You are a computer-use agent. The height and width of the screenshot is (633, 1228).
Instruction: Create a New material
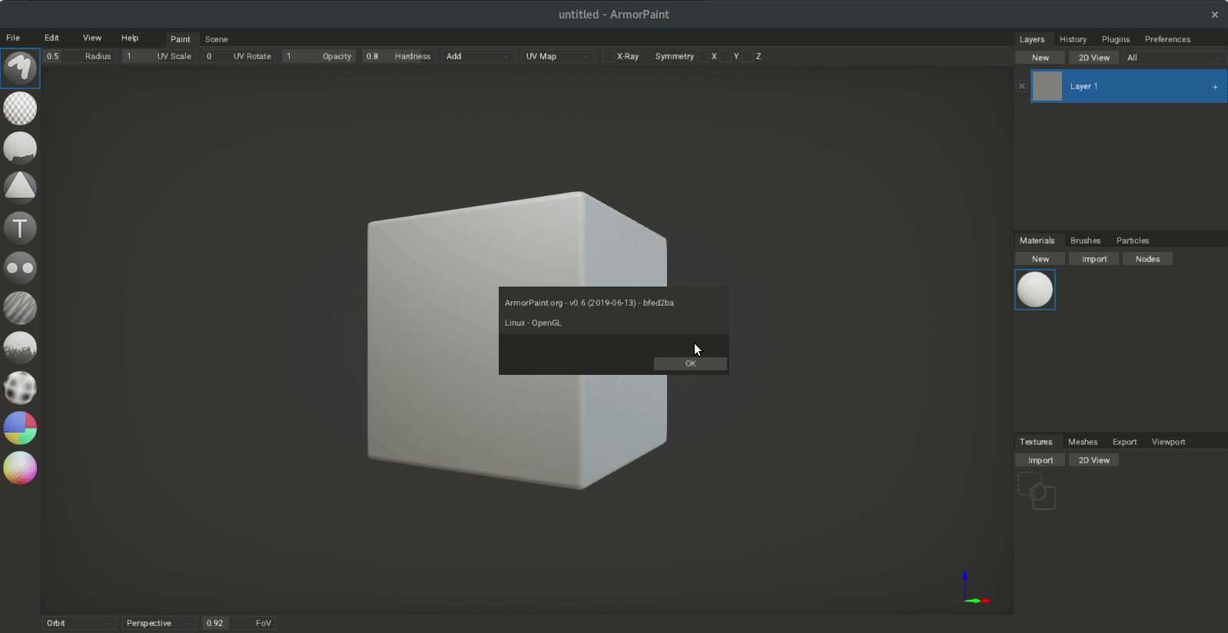click(x=1040, y=259)
